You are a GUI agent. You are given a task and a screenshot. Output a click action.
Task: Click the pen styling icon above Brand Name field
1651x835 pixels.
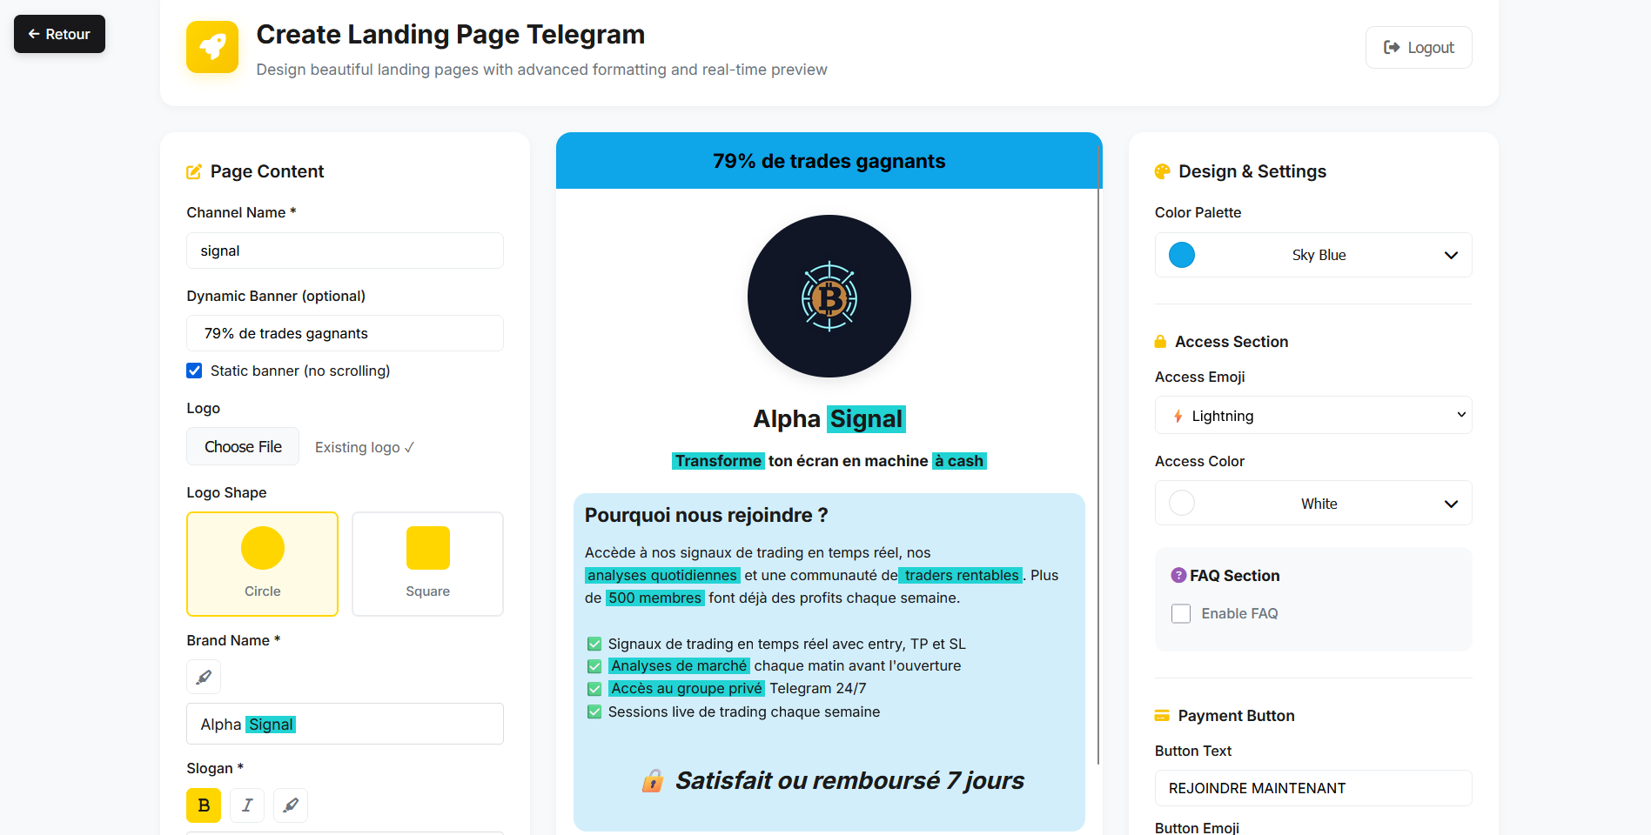[x=203, y=677]
